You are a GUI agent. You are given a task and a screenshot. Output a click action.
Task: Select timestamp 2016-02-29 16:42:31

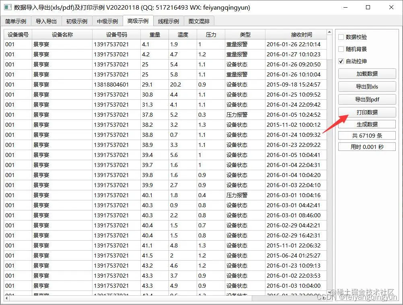pos(296,235)
